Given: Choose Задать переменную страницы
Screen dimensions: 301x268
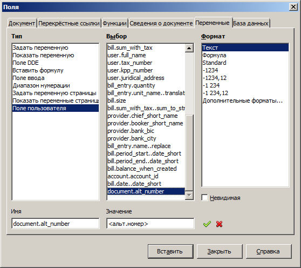Looking at the screenshot, I should (x=56, y=93).
